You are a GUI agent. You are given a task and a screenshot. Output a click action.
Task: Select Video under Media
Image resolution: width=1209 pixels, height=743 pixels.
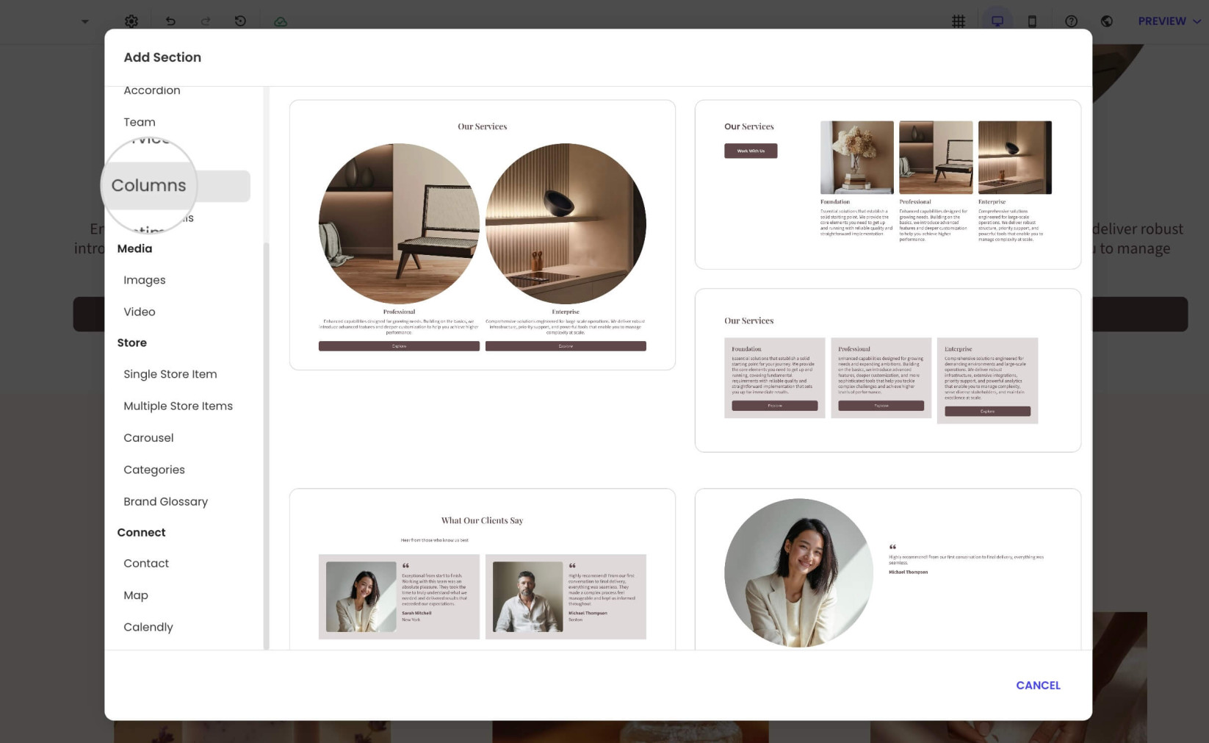pyautogui.click(x=140, y=312)
